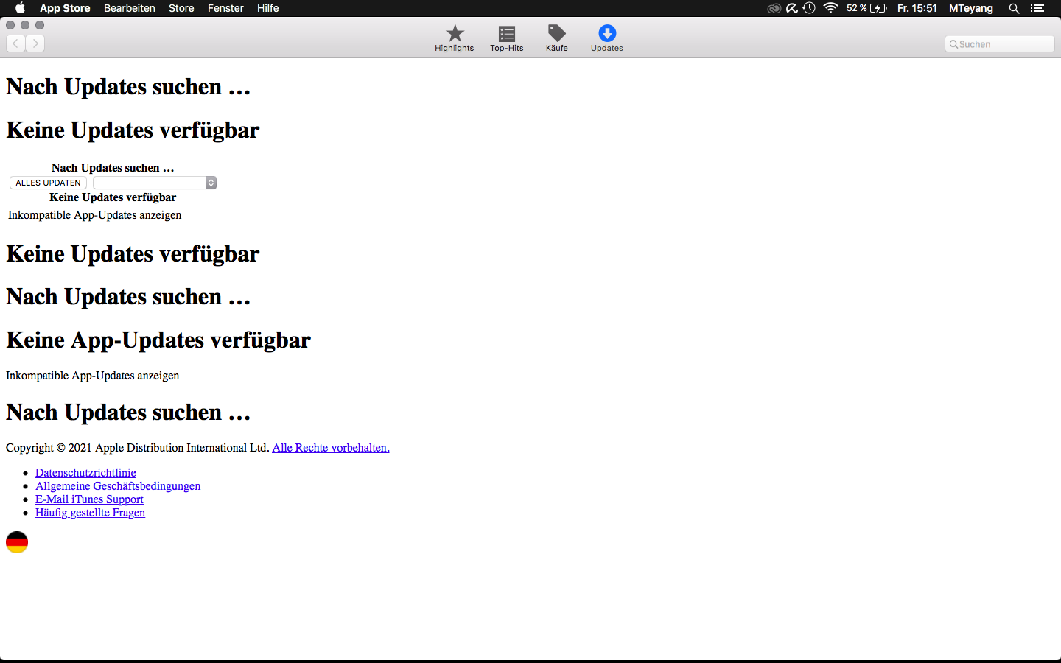Click the heading Keine App-Updates verfügbar
Viewport: 1061px width, 663px height.
[x=158, y=340]
